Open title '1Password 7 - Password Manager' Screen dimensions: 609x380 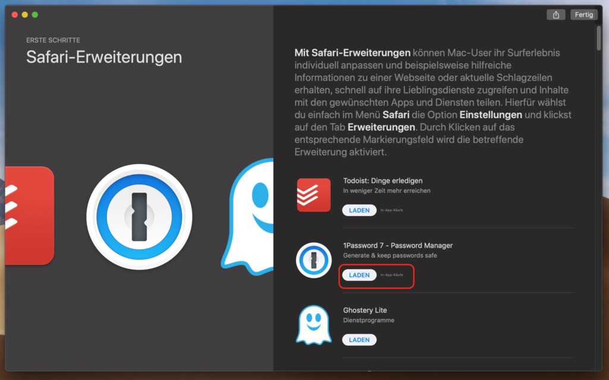point(398,246)
